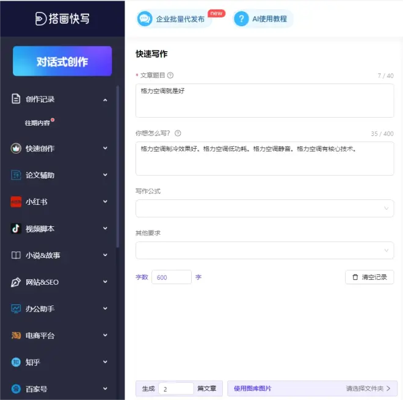
Task: Click the 清空记录 button
Action: [369, 277]
